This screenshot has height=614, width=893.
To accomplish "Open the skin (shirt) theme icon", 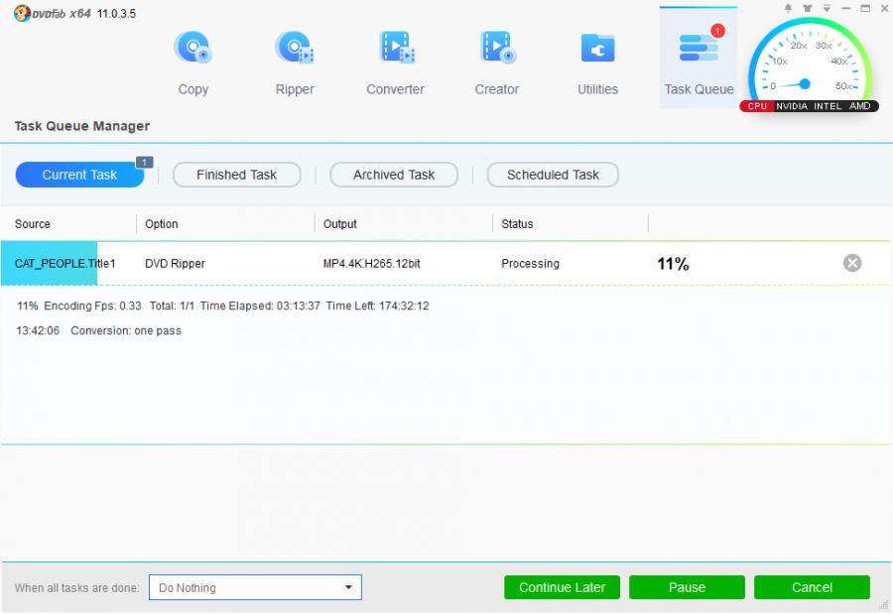I will (x=808, y=8).
